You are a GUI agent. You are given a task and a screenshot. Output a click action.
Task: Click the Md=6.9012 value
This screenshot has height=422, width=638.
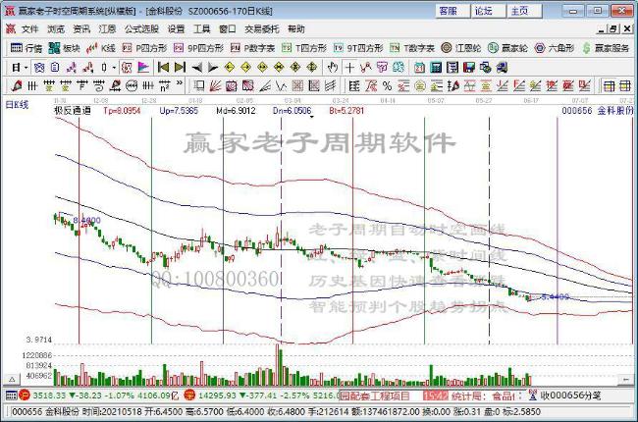236,110
